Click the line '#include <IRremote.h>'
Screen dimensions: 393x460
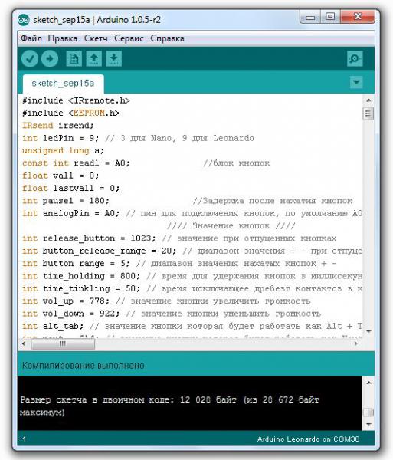point(76,100)
